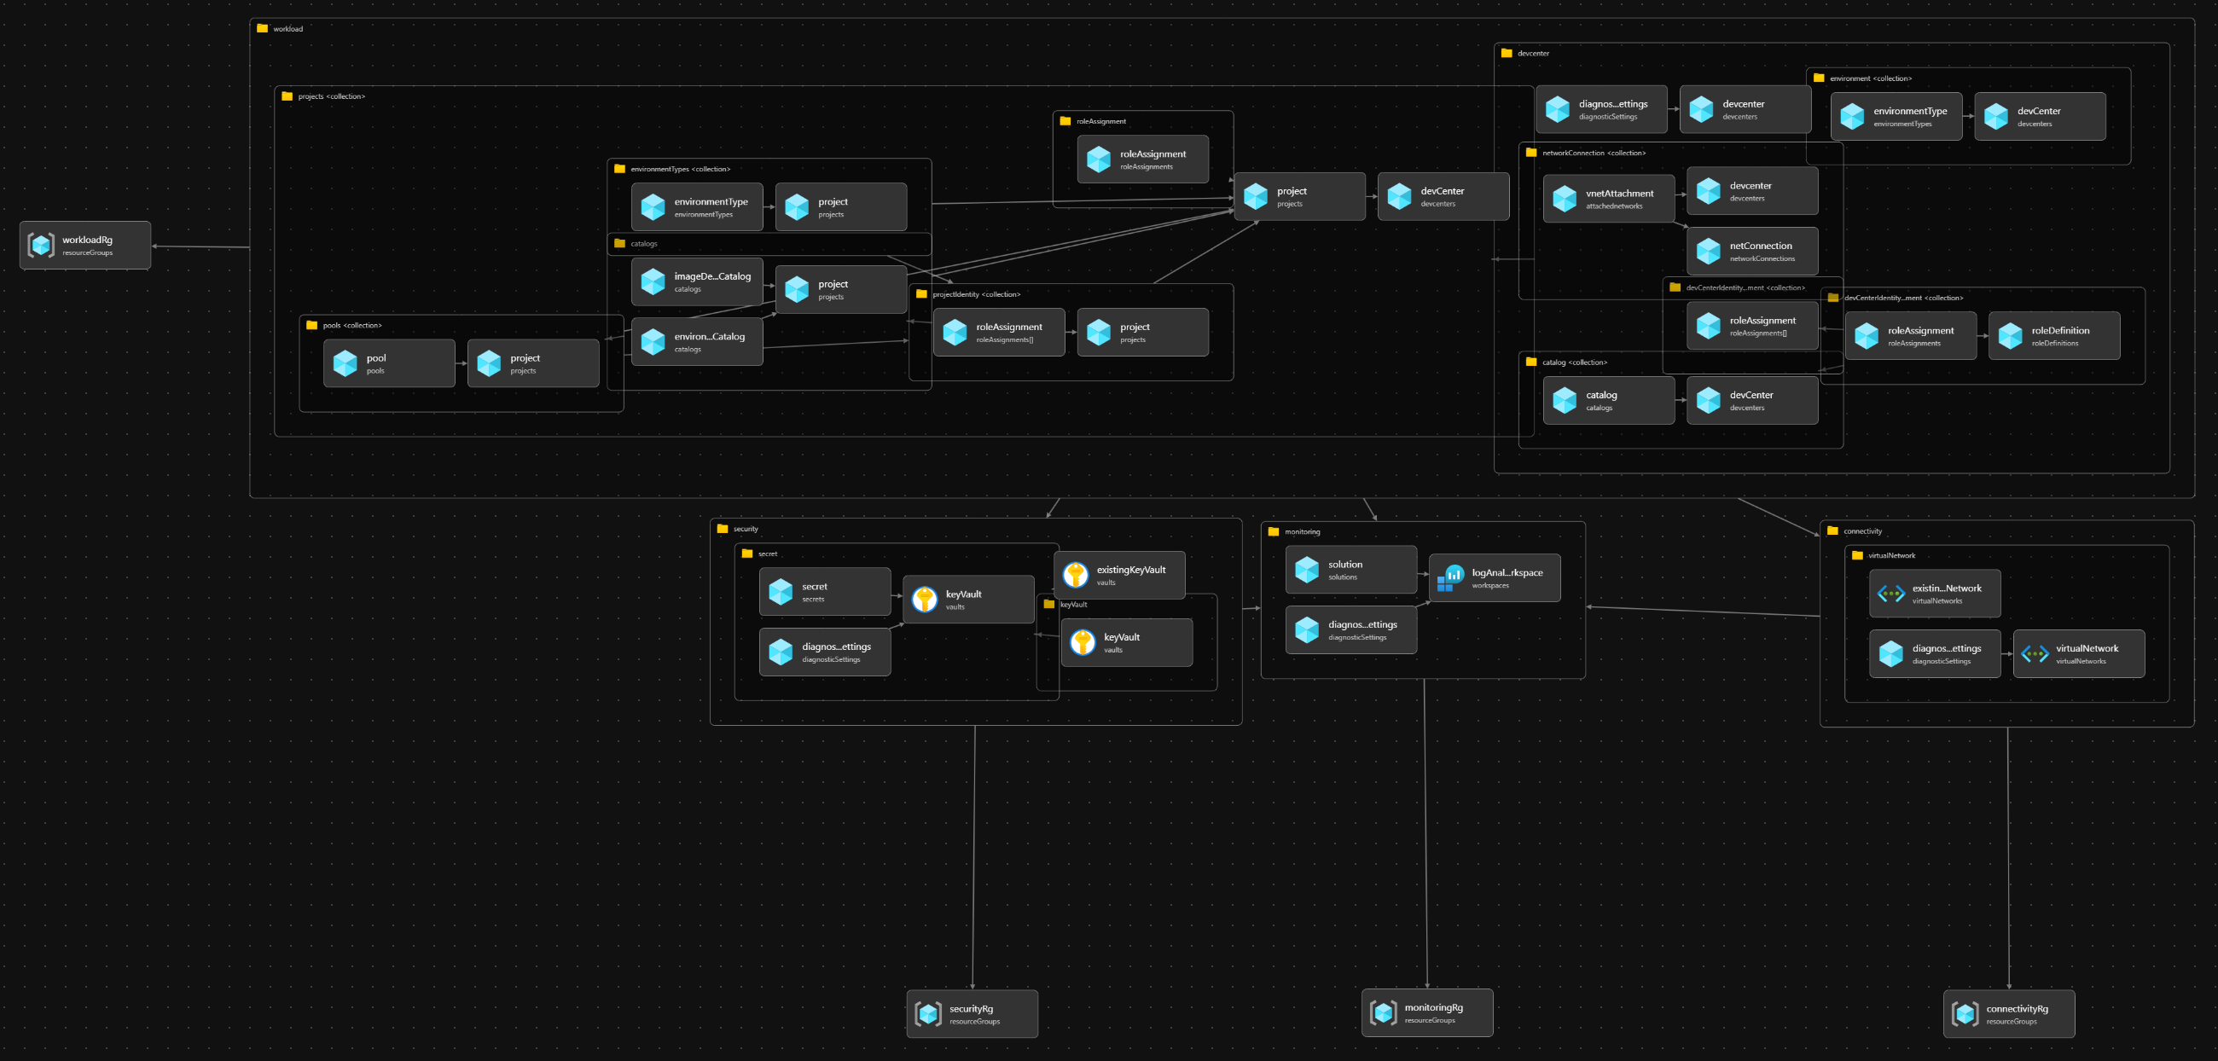
Task: Select the pools <collection> group label
Action: pyautogui.click(x=352, y=325)
